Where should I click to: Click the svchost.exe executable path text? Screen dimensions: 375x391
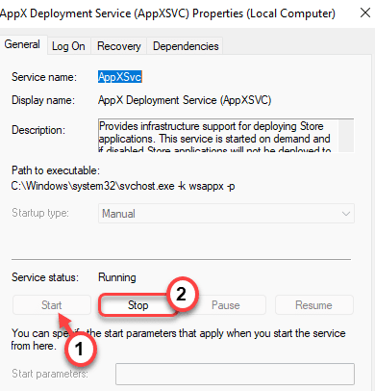pyautogui.click(x=123, y=186)
